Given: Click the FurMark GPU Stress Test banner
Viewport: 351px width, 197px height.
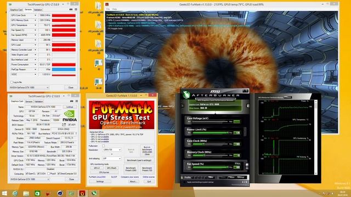Looking at the screenshot, I should point(122,115).
